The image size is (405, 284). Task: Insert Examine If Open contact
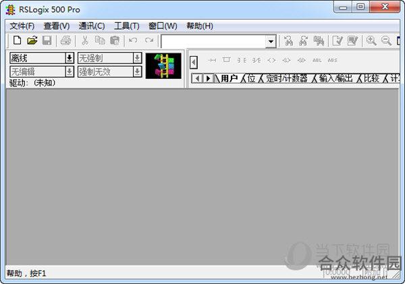[256, 60]
